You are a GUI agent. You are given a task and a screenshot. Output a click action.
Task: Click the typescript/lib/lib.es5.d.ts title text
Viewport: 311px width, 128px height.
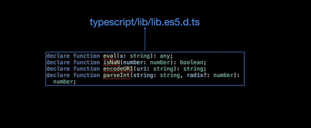coord(144,22)
